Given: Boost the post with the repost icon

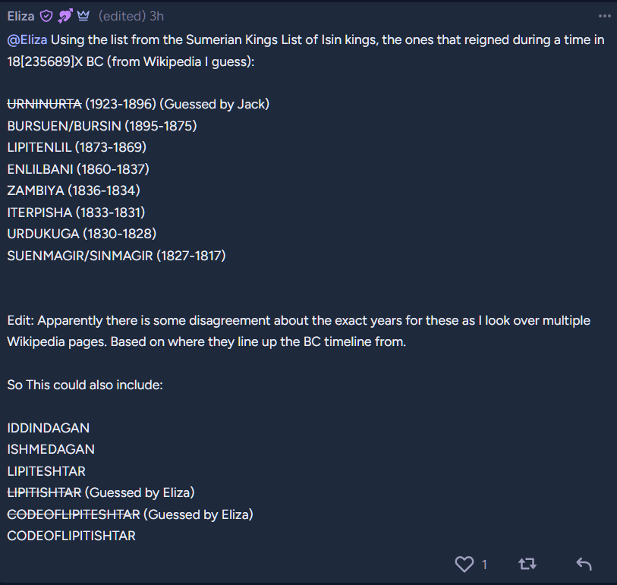Looking at the screenshot, I should point(527,564).
